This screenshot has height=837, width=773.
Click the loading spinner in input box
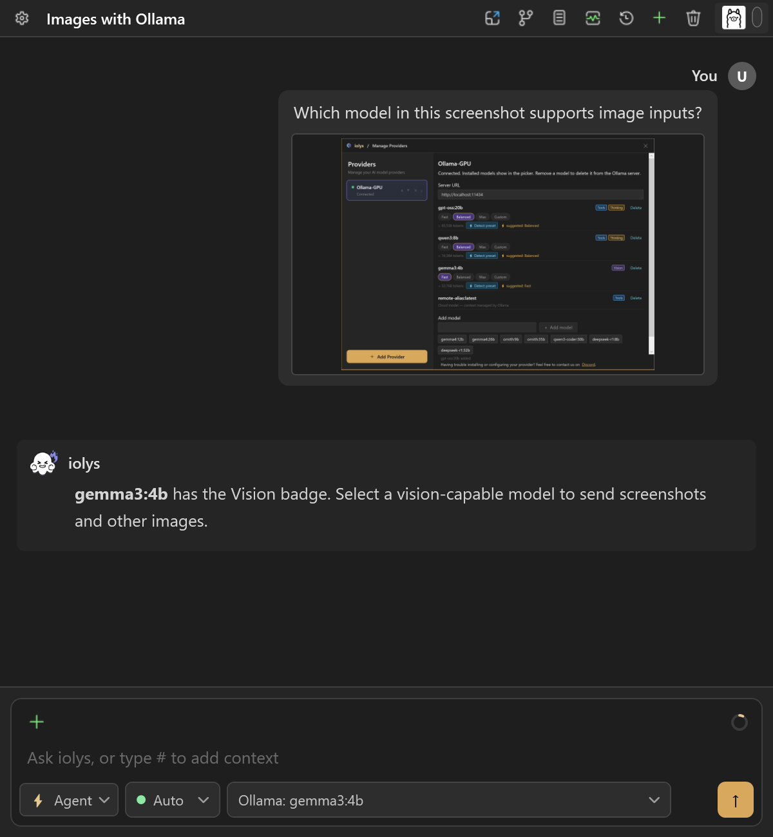740,722
